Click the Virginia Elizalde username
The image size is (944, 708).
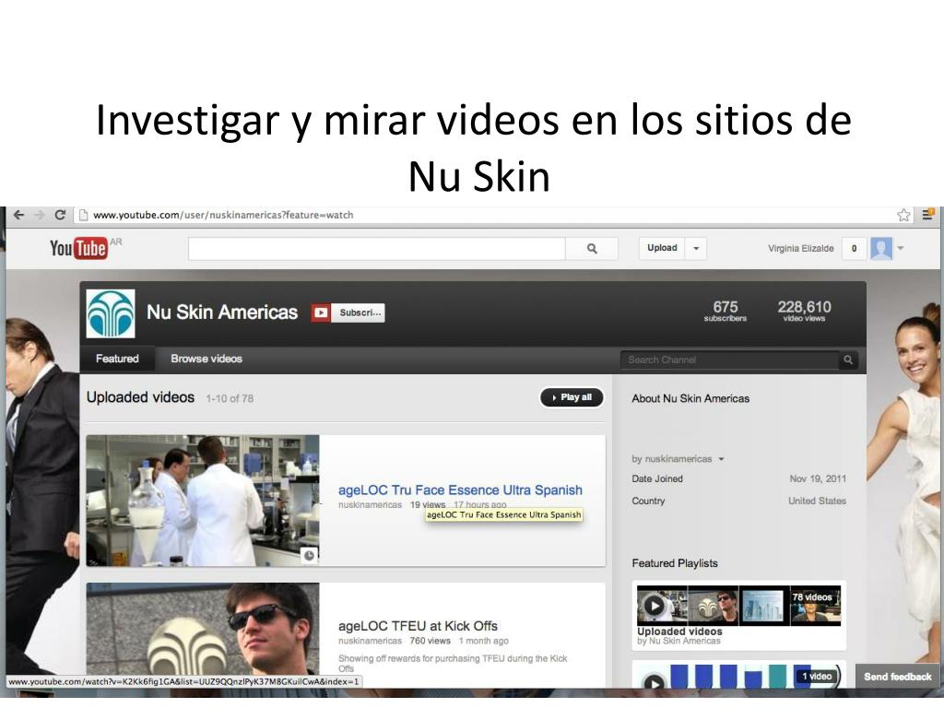point(801,249)
